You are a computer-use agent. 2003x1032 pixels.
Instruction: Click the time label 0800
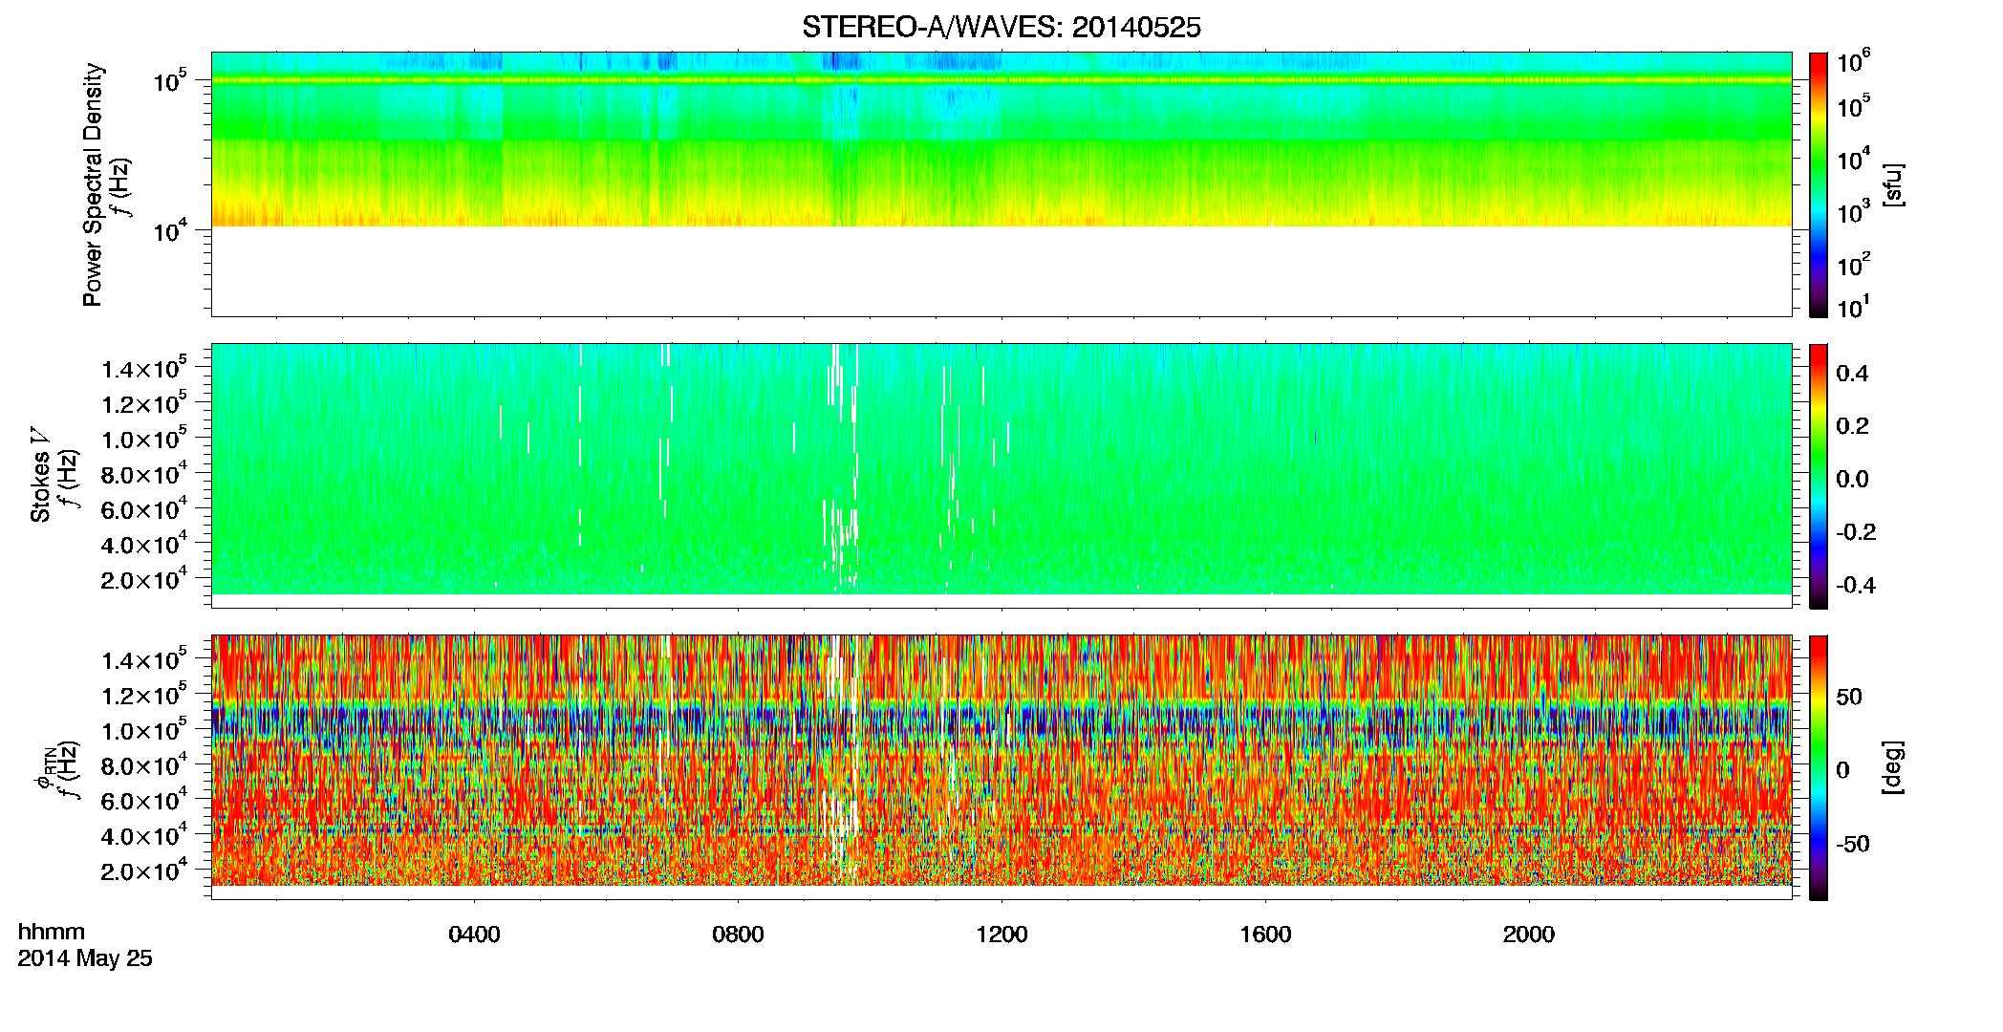pos(738,935)
